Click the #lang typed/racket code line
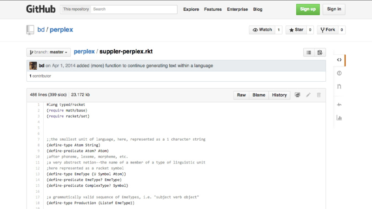372x209 pixels. pos(66,104)
